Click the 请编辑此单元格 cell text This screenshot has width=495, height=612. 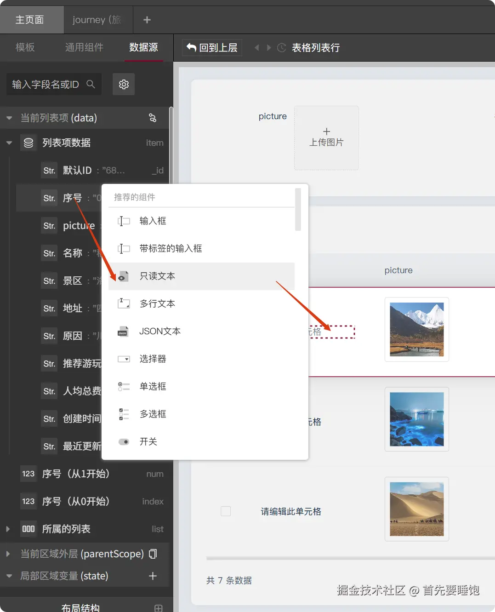pos(291,511)
